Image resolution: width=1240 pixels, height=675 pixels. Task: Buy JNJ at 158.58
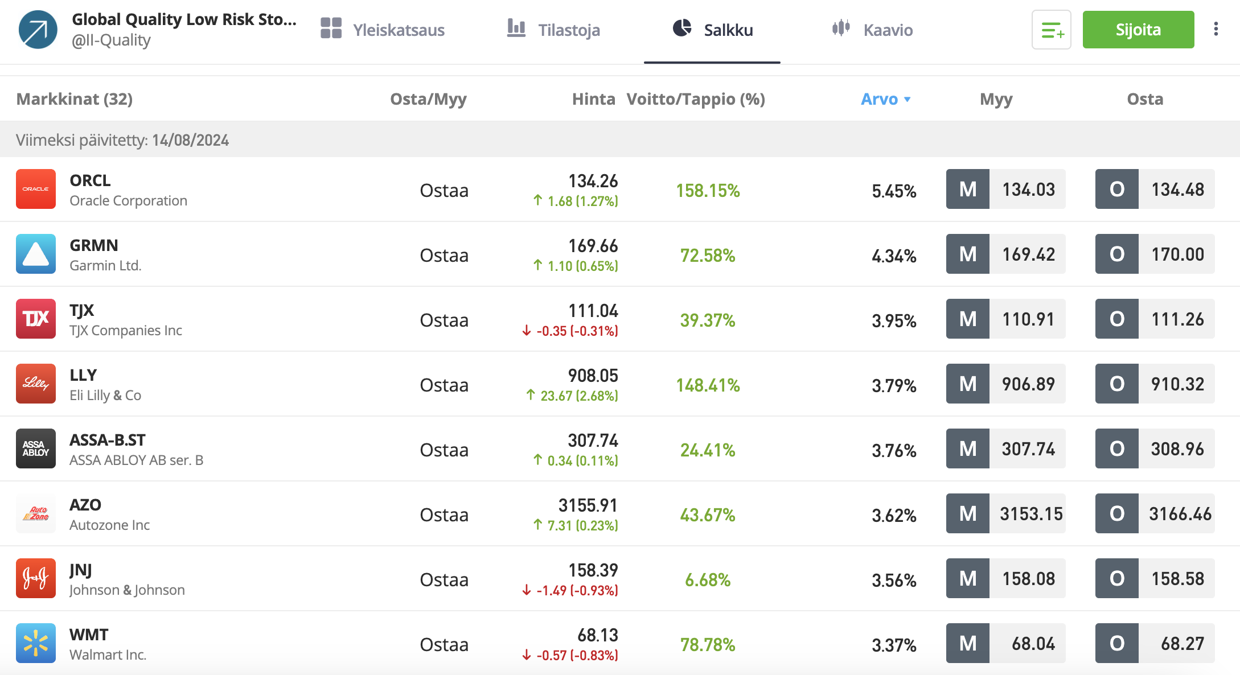pyautogui.click(x=1155, y=578)
